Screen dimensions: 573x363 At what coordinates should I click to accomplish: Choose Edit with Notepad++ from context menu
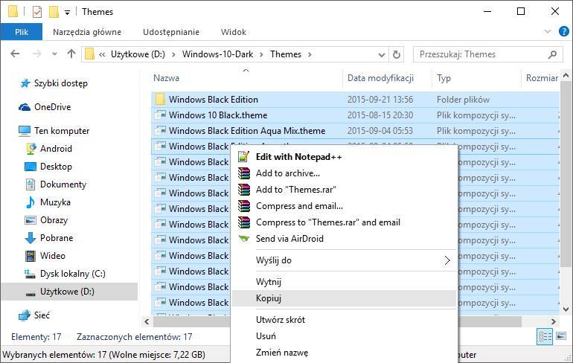coord(345,157)
